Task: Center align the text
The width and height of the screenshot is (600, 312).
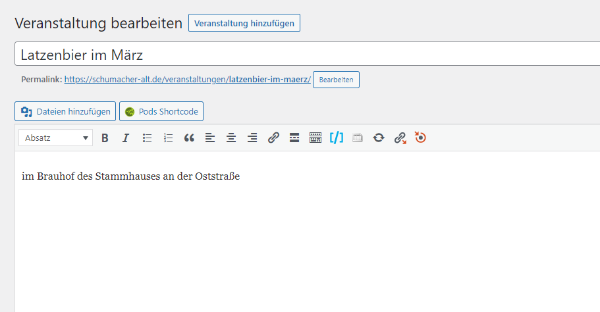Action: point(231,138)
